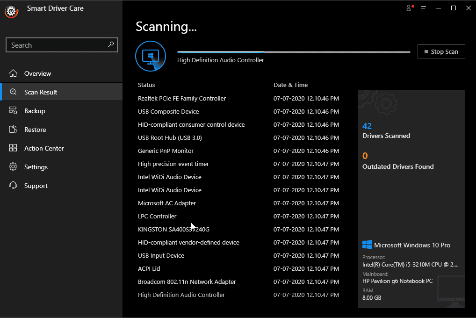Select High precision event timer row
The width and height of the screenshot is (476, 318).
(x=242, y=164)
